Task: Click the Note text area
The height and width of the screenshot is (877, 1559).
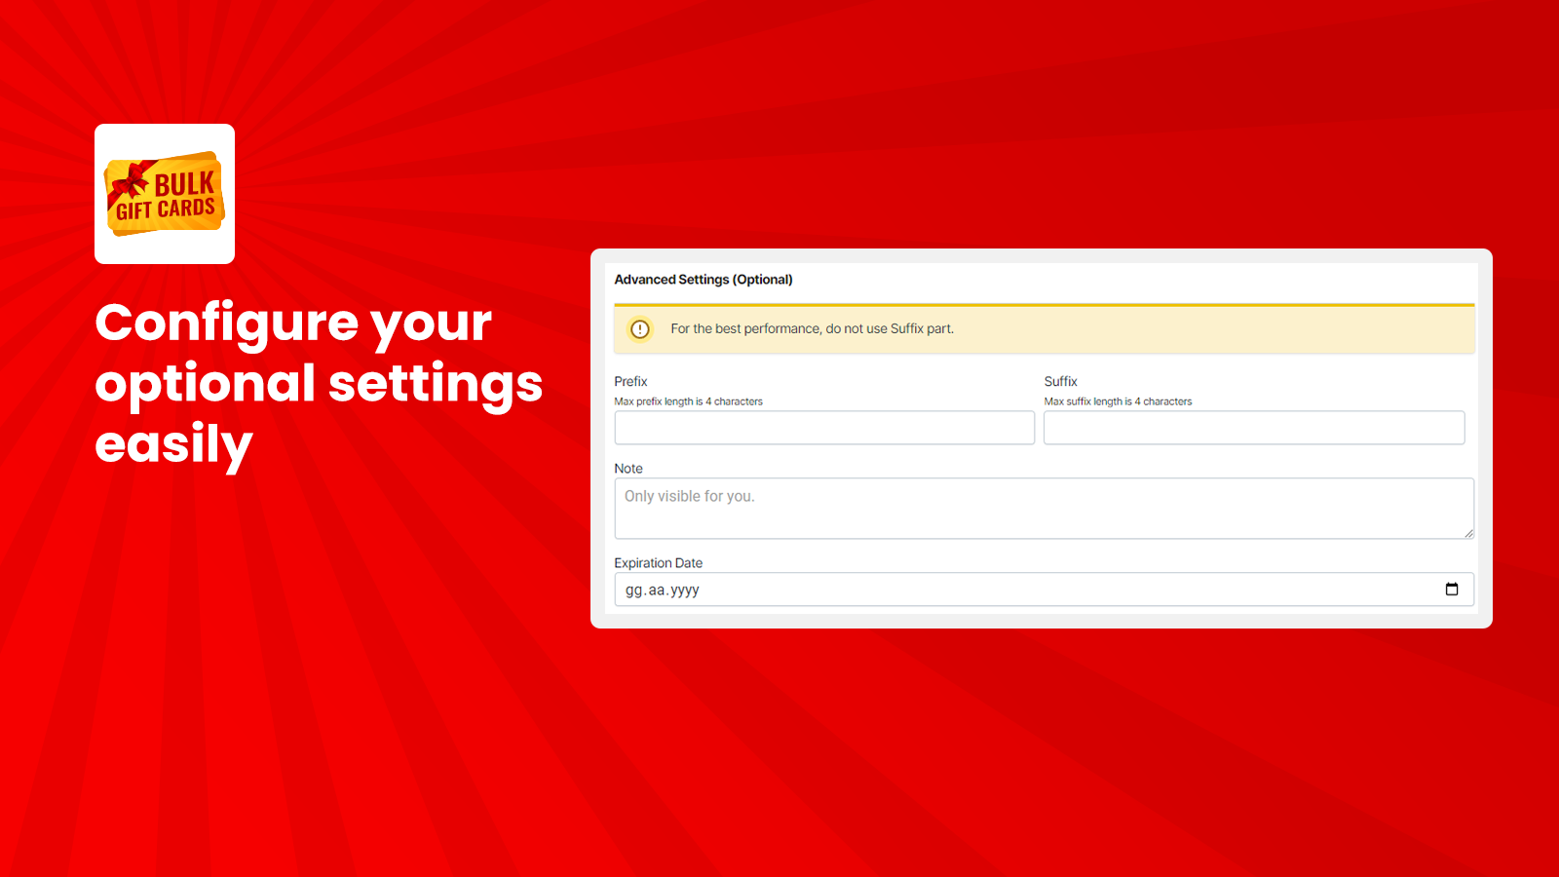Action: click(1043, 508)
